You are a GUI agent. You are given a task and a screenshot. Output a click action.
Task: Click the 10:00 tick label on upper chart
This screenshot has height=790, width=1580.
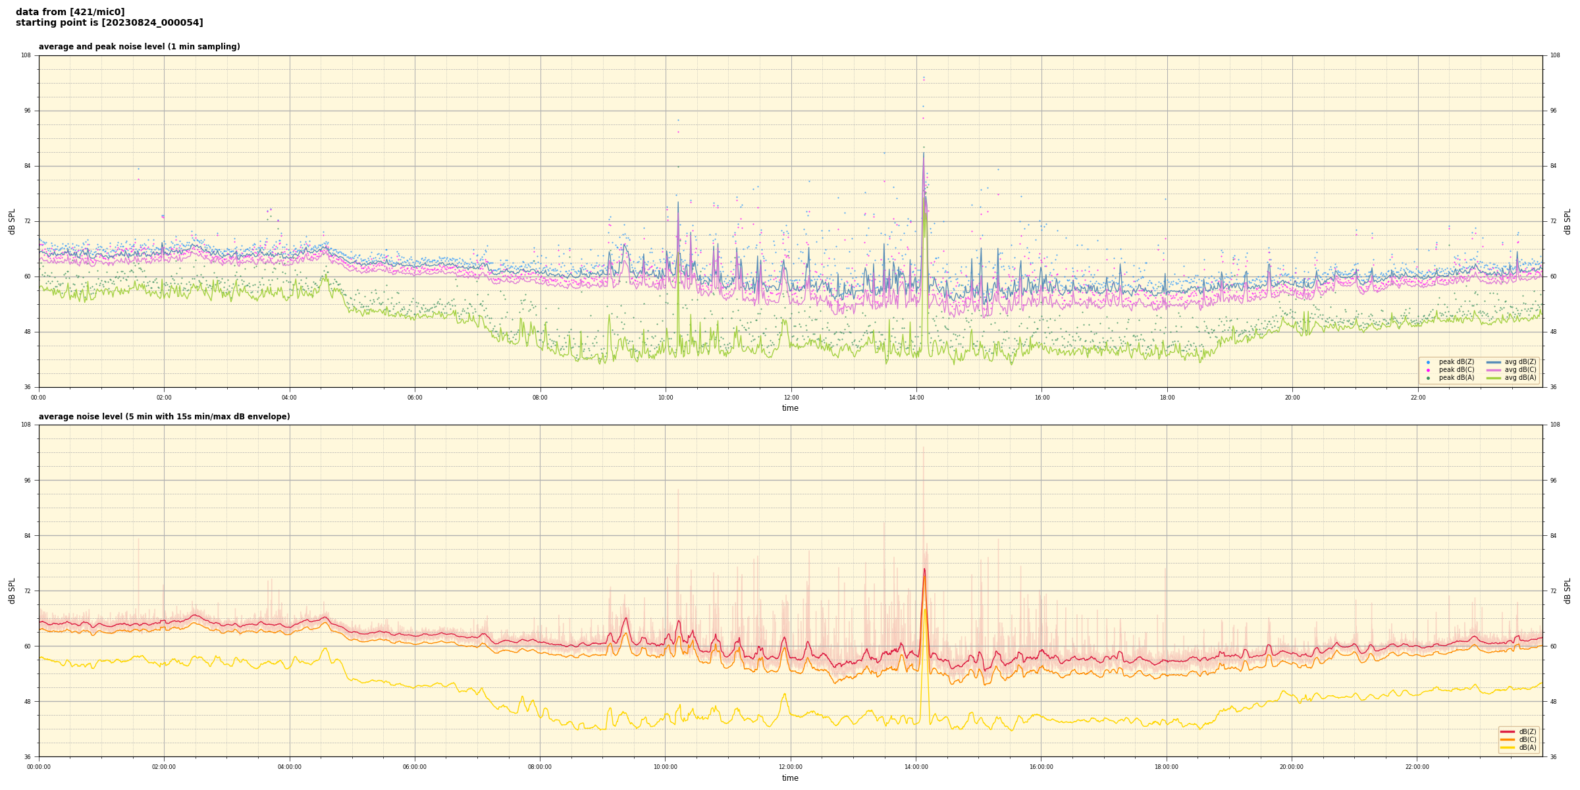point(666,398)
